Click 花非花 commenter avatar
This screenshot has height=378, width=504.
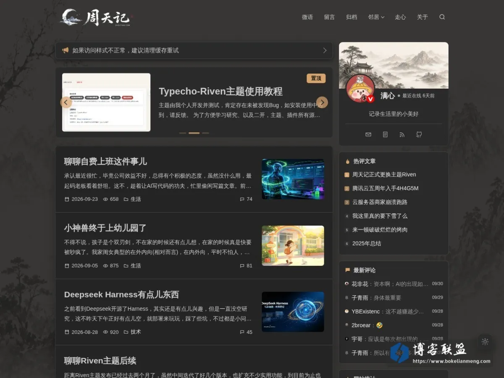346,284
